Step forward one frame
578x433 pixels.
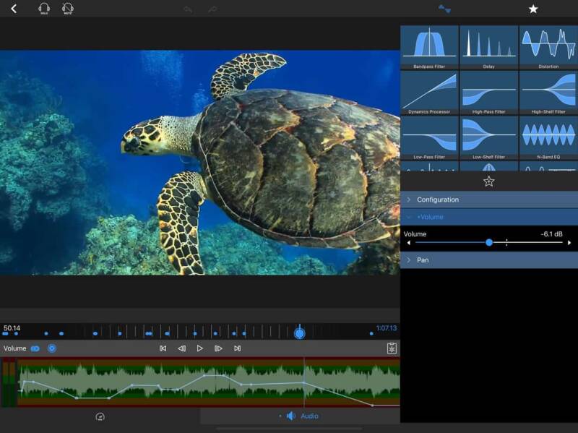point(218,348)
